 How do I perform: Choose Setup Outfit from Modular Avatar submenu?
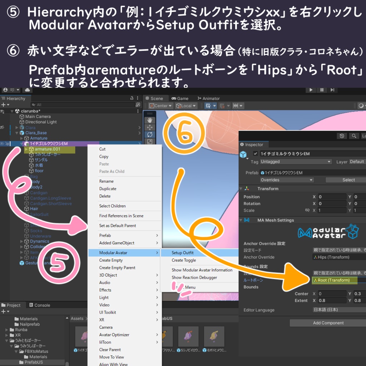click(199, 253)
